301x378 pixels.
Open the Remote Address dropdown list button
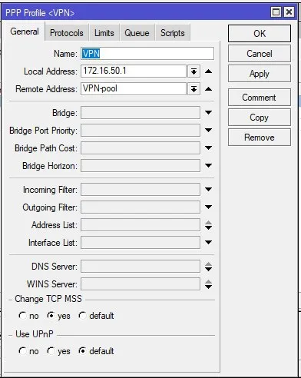click(193, 89)
